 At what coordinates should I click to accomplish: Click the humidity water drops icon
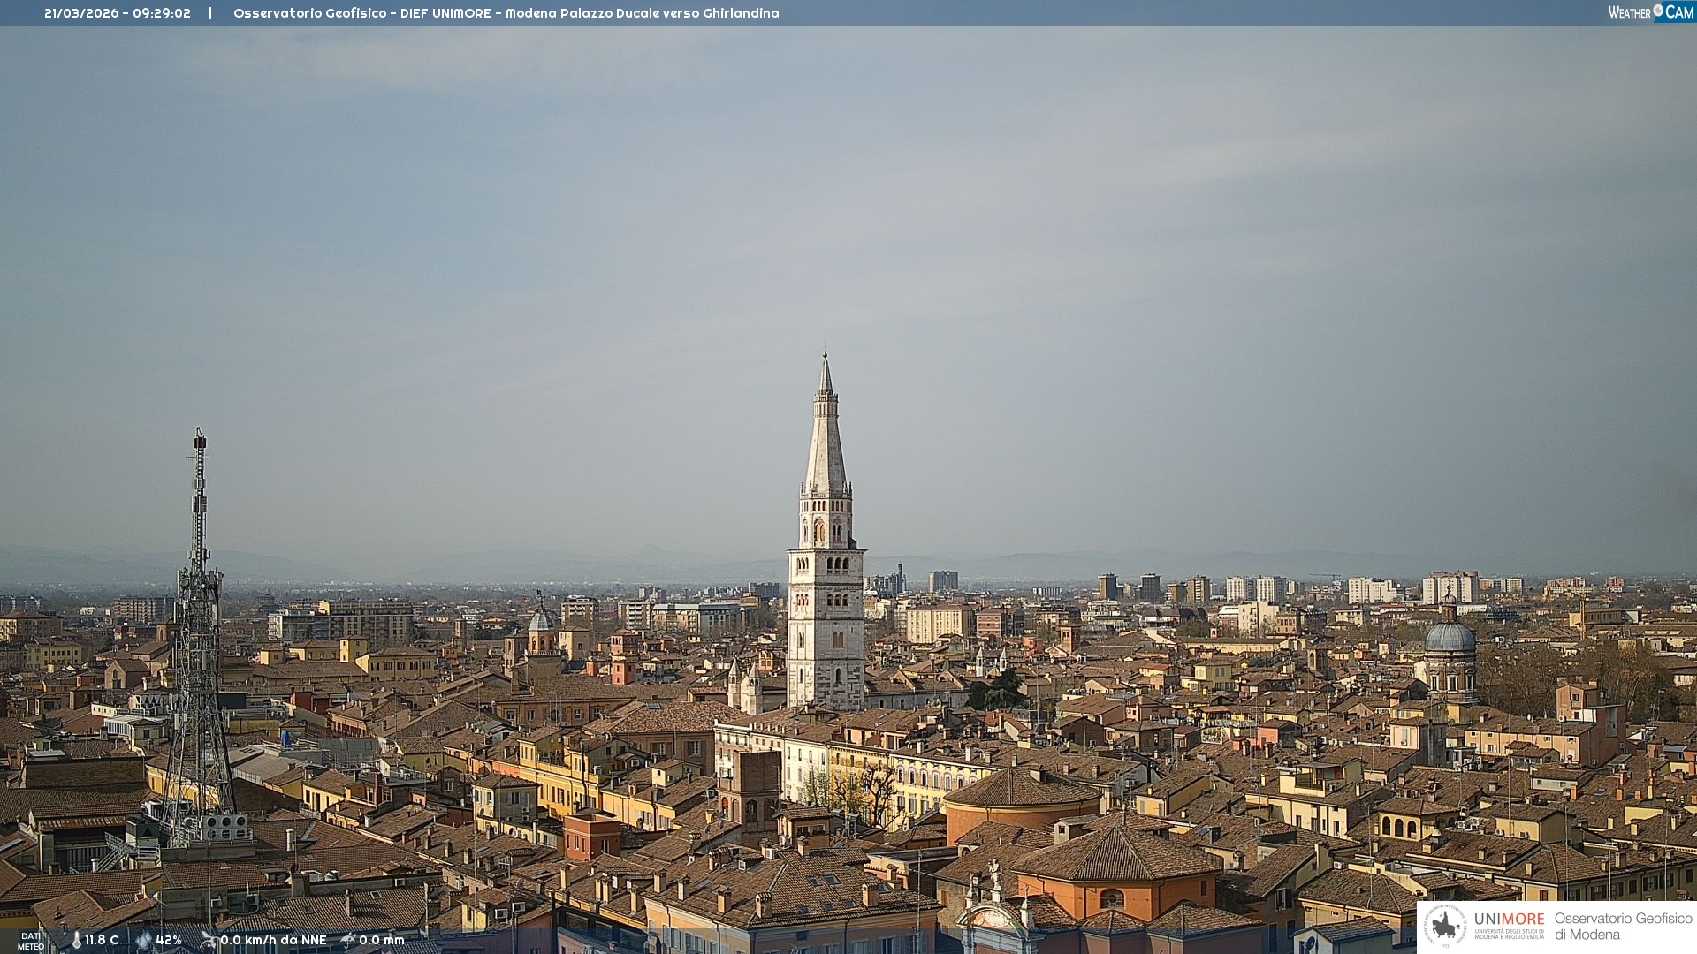(143, 940)
